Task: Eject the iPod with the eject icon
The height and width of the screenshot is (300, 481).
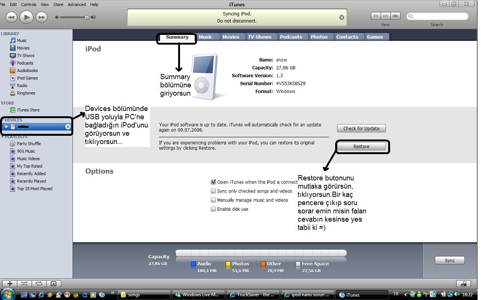Action: pyautogui.click(x=68, y=127)
